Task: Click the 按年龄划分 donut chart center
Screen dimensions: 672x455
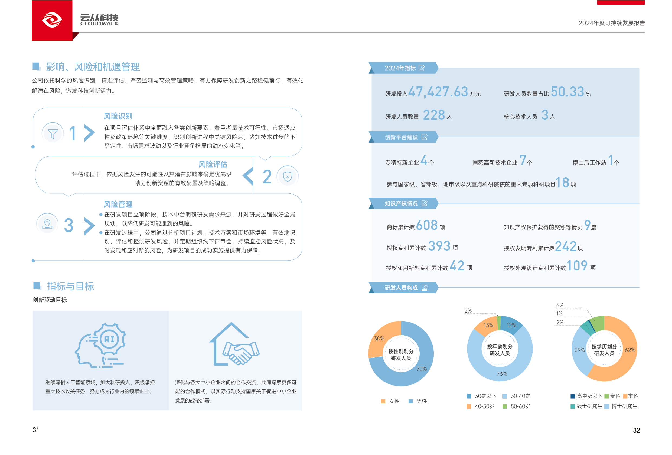Action: [500, 350]
